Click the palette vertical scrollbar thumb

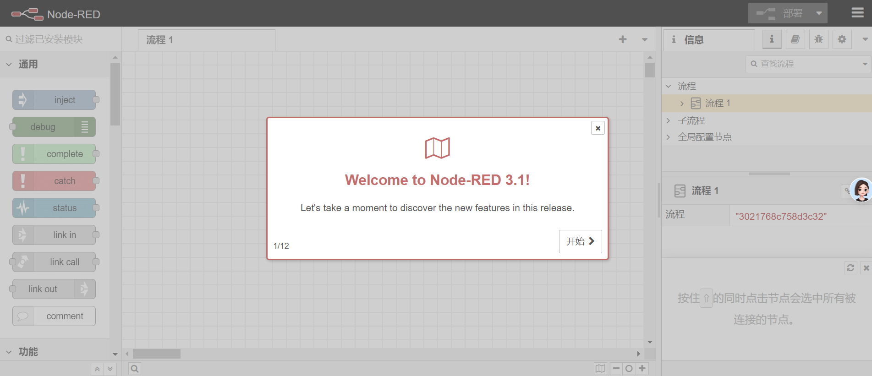115,94
